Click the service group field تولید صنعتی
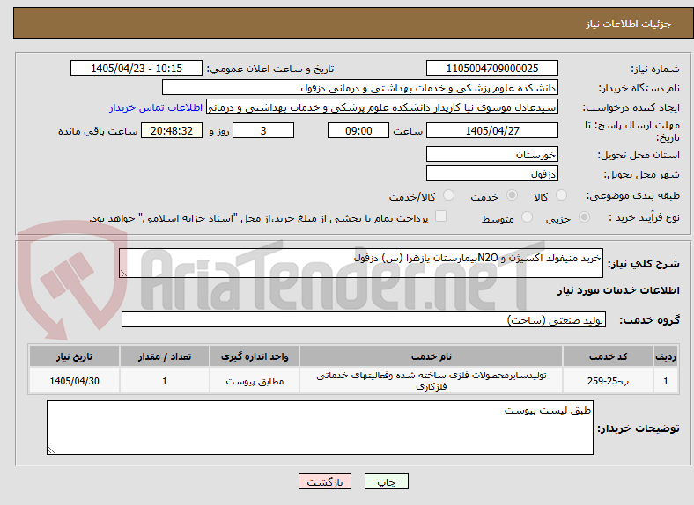The height and width of the screenshot is (505, 694). 364,319
